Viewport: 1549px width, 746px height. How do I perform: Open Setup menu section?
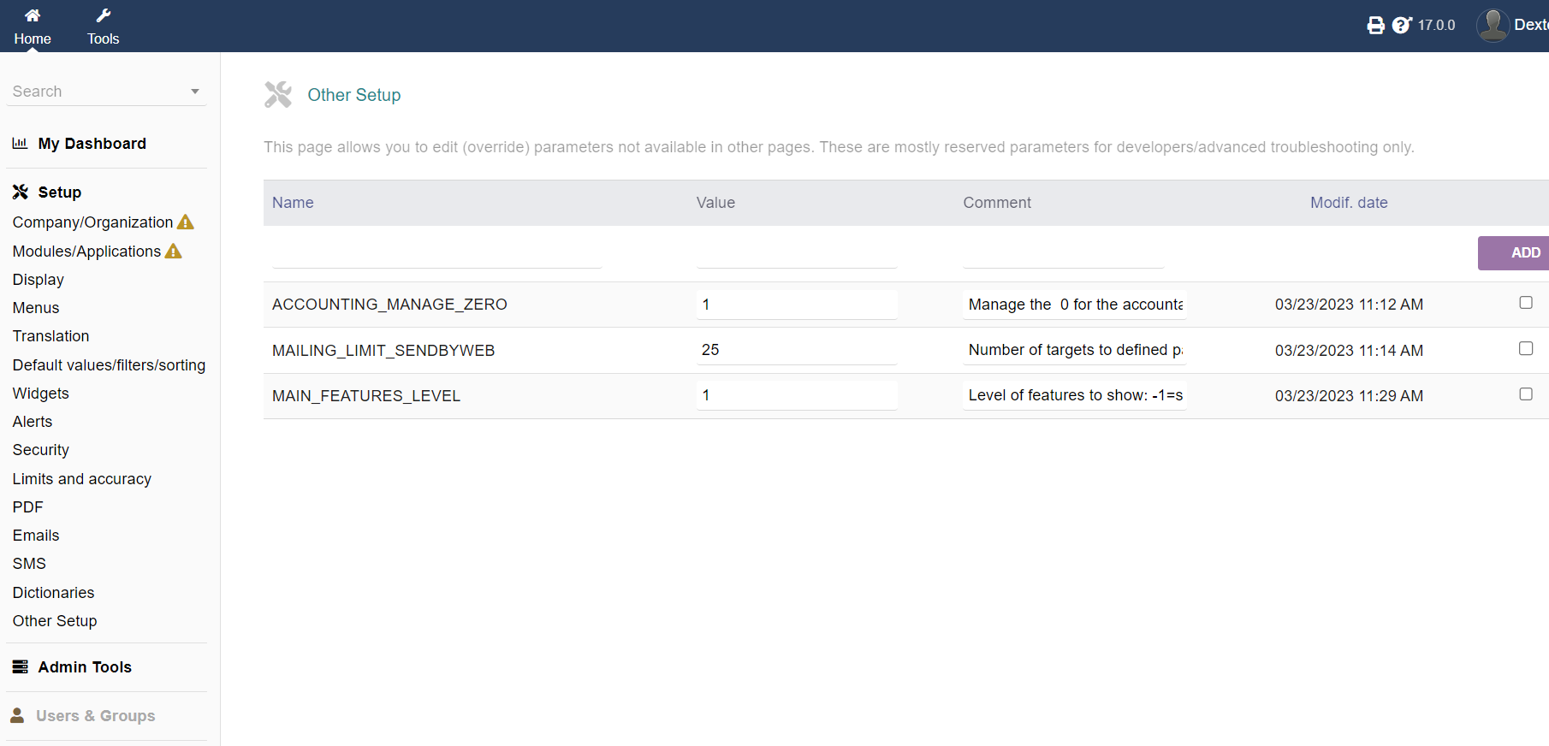(60, 192)
